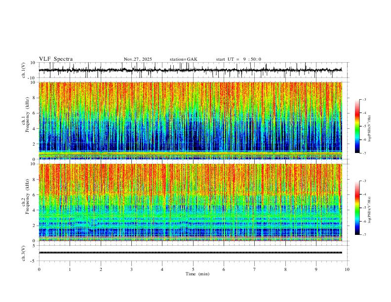
Task: Click inside the ch.1 frequency spectrogram
Action: pyautogui.click(x=190, y=120)
